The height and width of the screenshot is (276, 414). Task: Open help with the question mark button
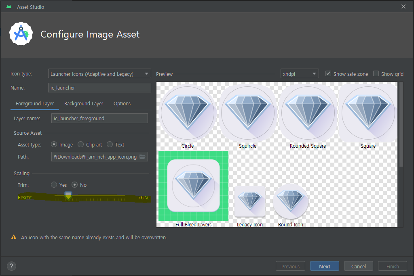11,266
